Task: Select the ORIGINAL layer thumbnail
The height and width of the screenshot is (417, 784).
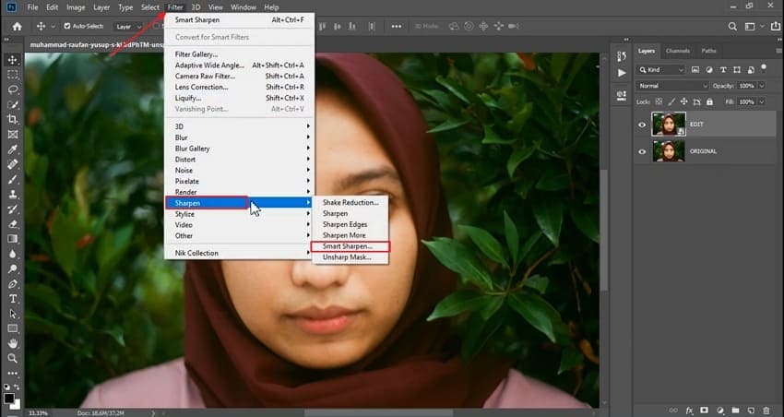Action: [x=669, y=151]
